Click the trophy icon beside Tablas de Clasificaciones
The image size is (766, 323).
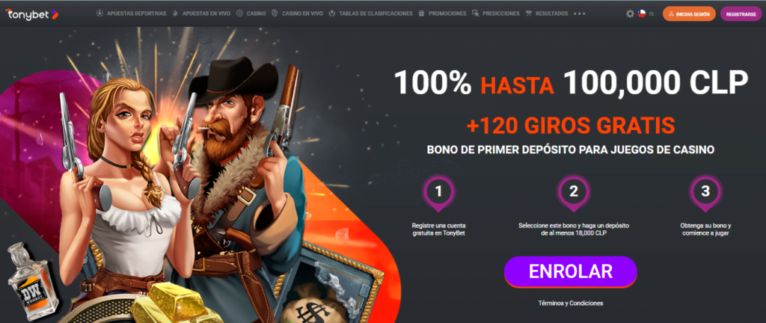pos(333,13)
